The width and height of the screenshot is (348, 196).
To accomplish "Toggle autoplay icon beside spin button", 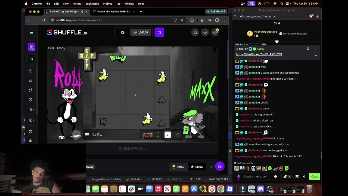I will 178,135.
